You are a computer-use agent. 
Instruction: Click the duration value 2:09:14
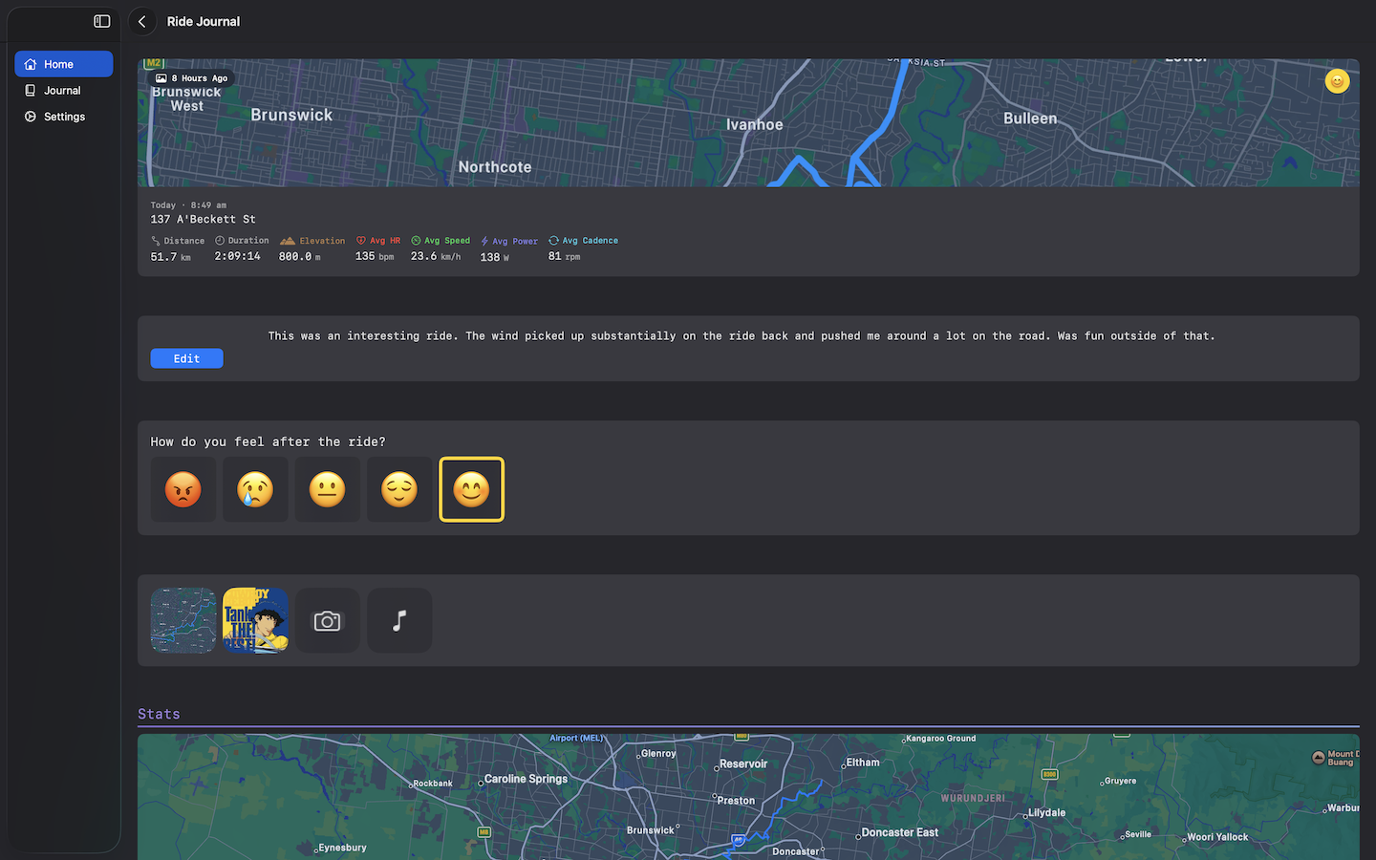[238, 256]
